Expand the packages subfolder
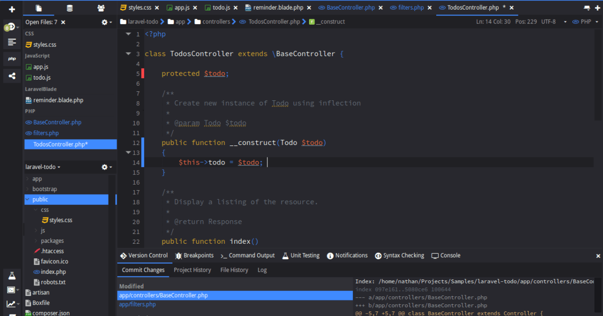 [x=36, y=241]
